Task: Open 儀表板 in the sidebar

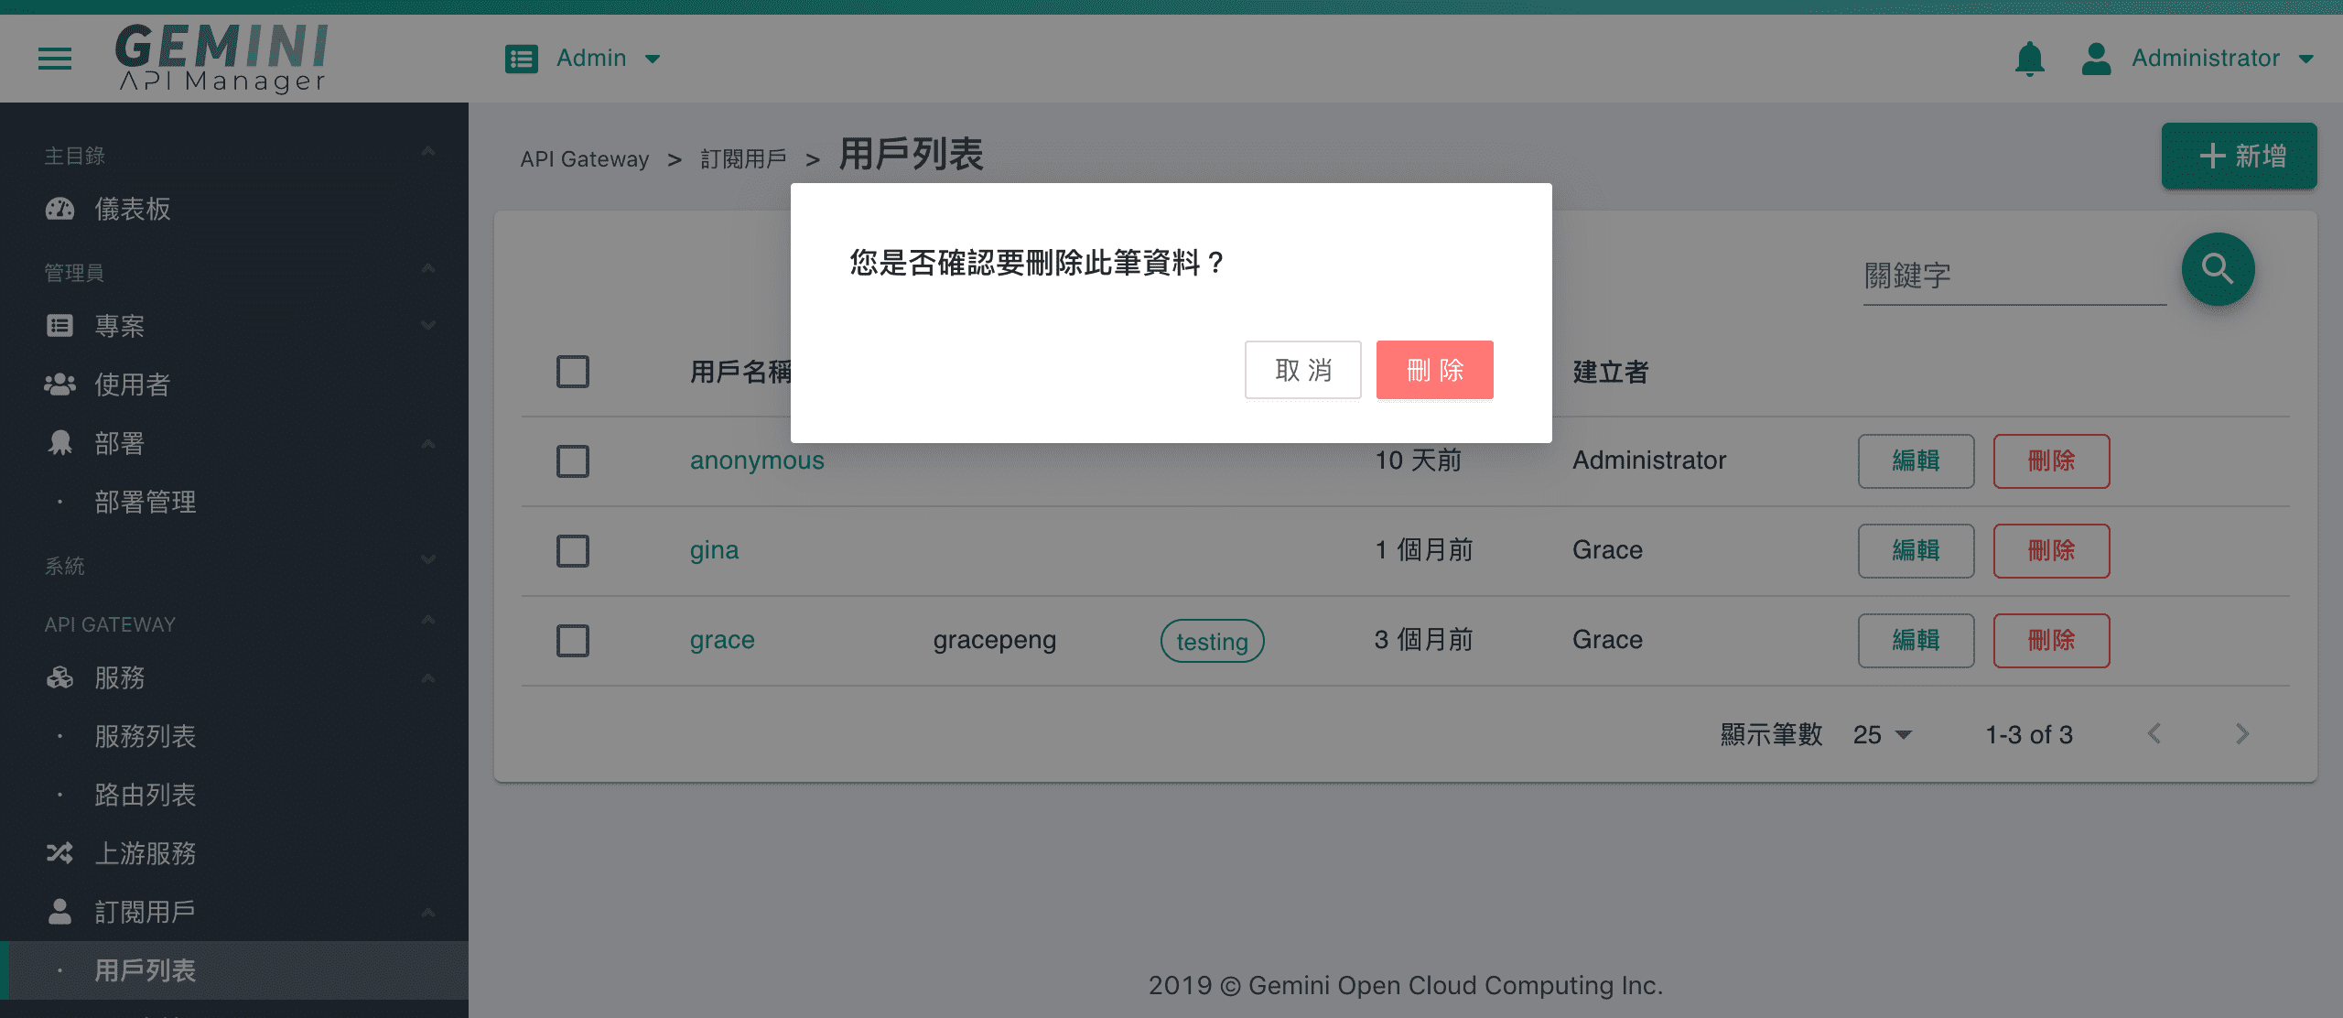Action: (x=234, y=209)
